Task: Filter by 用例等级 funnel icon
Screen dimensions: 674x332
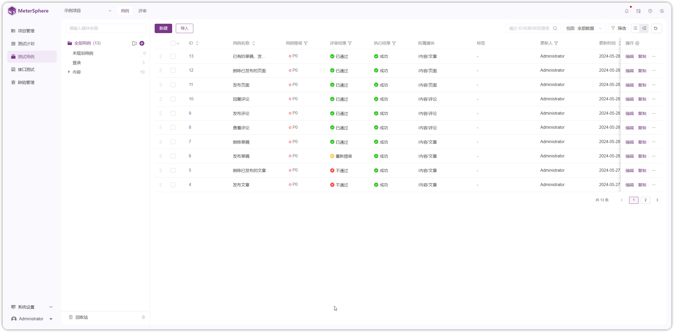Action: (306, 43)
